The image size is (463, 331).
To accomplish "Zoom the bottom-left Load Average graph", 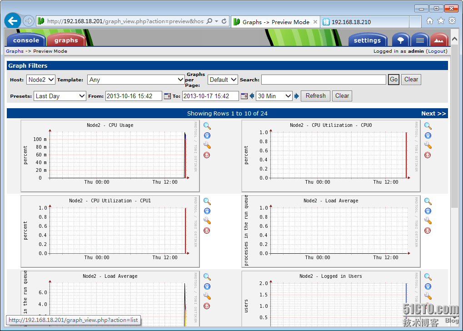I will click(207, 277).
